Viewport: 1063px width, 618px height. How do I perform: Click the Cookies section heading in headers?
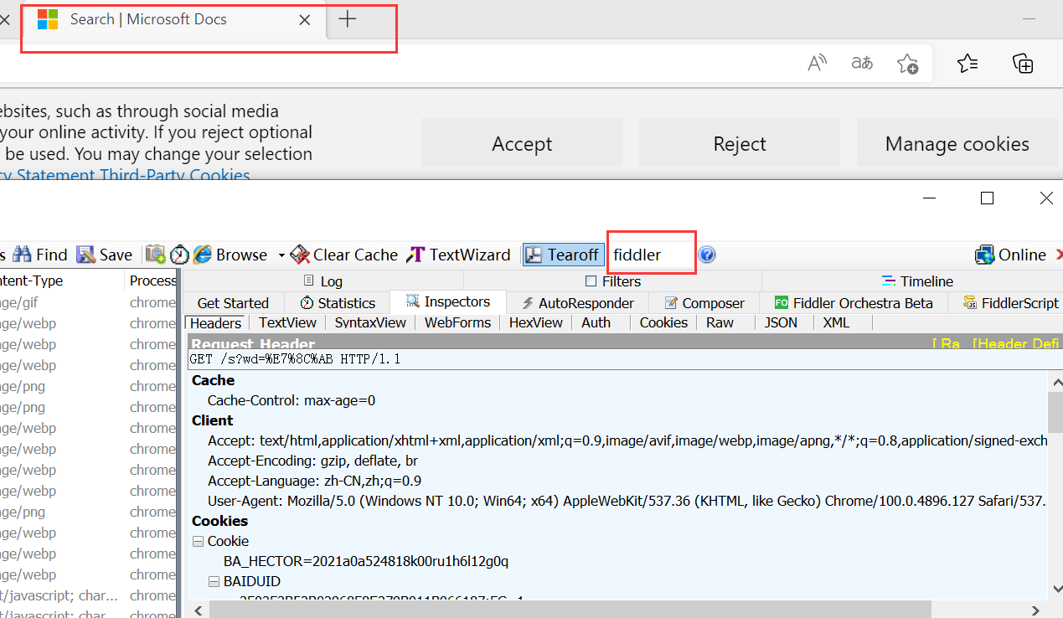pos(219,521)
